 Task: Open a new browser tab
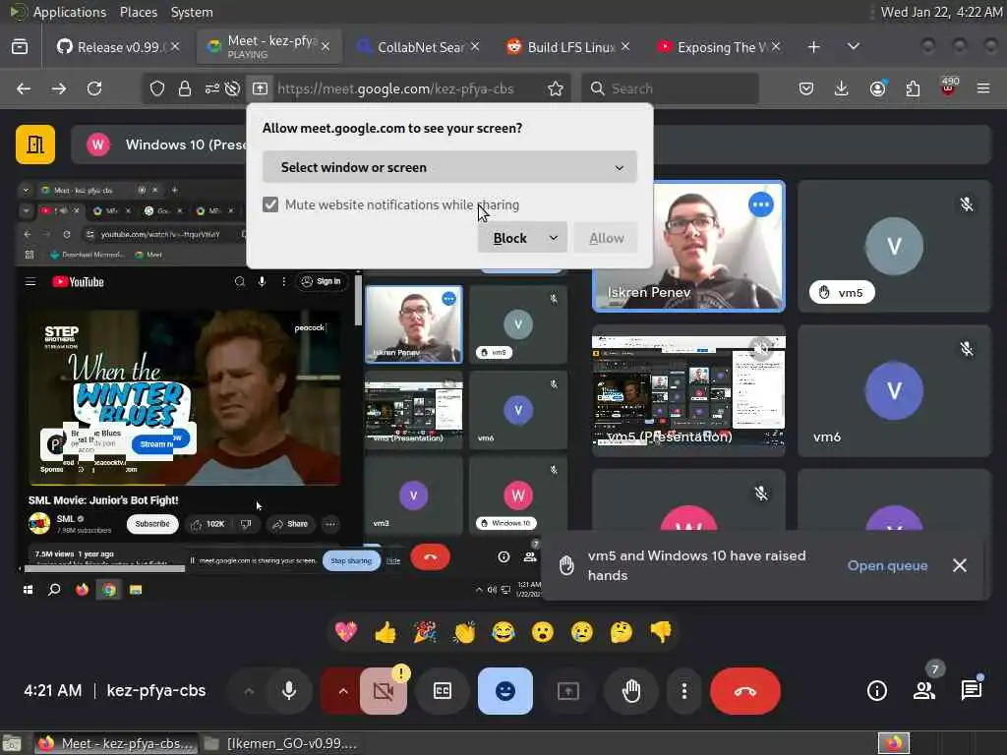813,47
